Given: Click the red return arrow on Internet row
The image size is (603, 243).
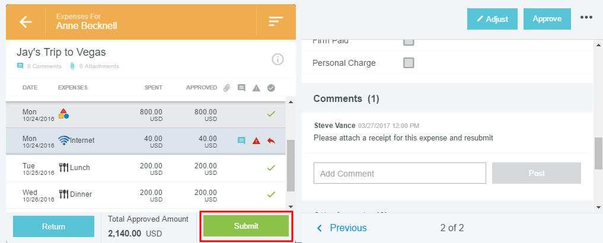Looking at the screenshot, I should (x=271, y=141).
